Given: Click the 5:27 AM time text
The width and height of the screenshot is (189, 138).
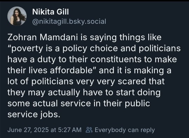Looking at the screenshot, I should click(70, 130).
